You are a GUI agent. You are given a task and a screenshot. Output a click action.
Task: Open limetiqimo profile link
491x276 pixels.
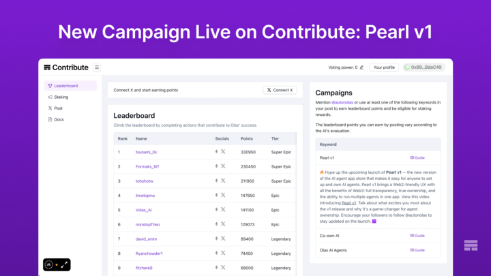pyautogui.click(x=145, y=196)
